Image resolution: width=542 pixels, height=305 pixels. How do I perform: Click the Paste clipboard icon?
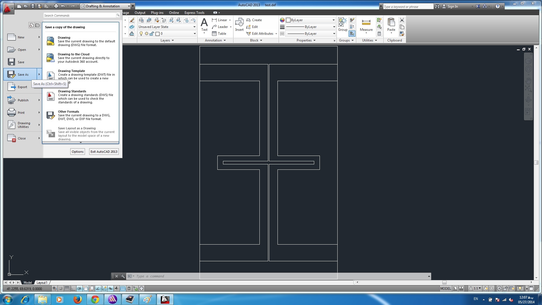(391, 24)
